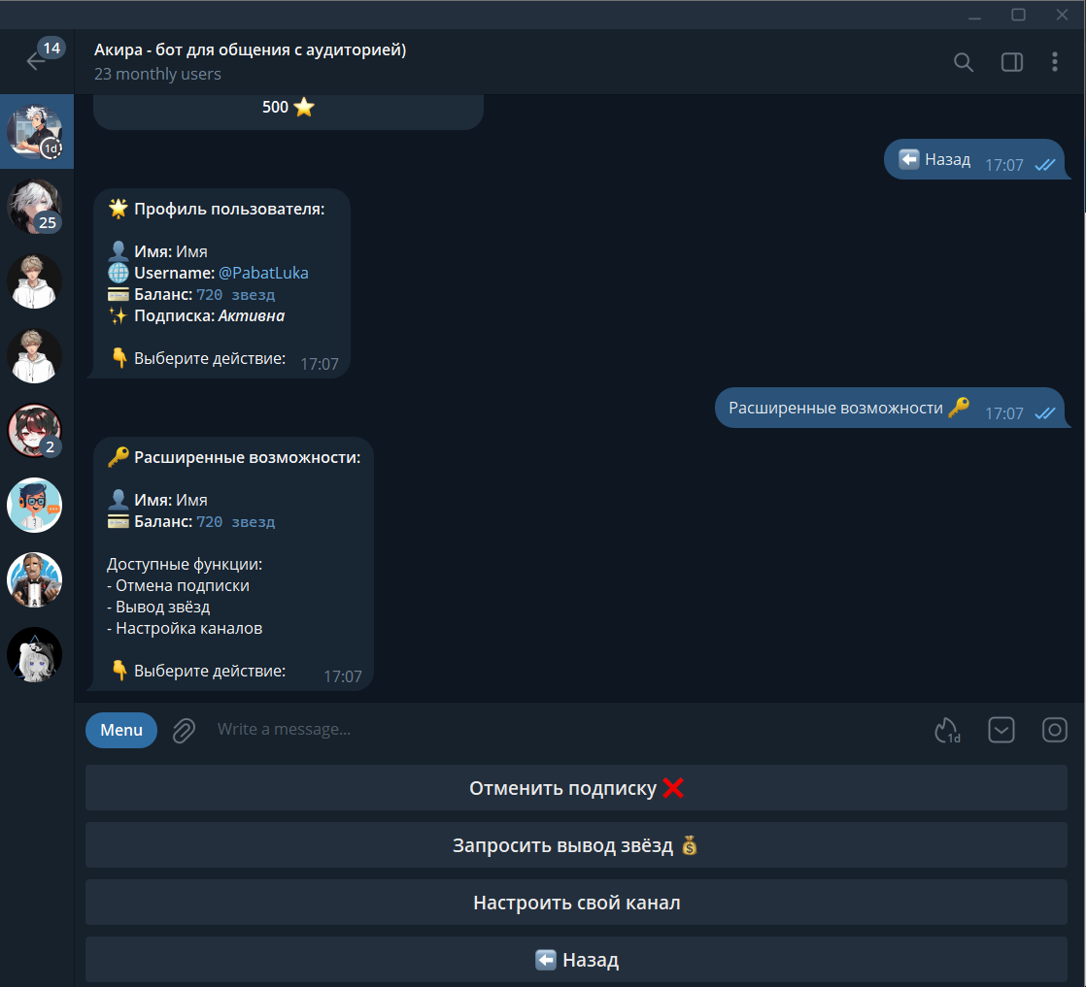Open the red-haired avatar chat with 2 badge
This screenshot has width=1086, height=987.
click(x=35, y=431)
